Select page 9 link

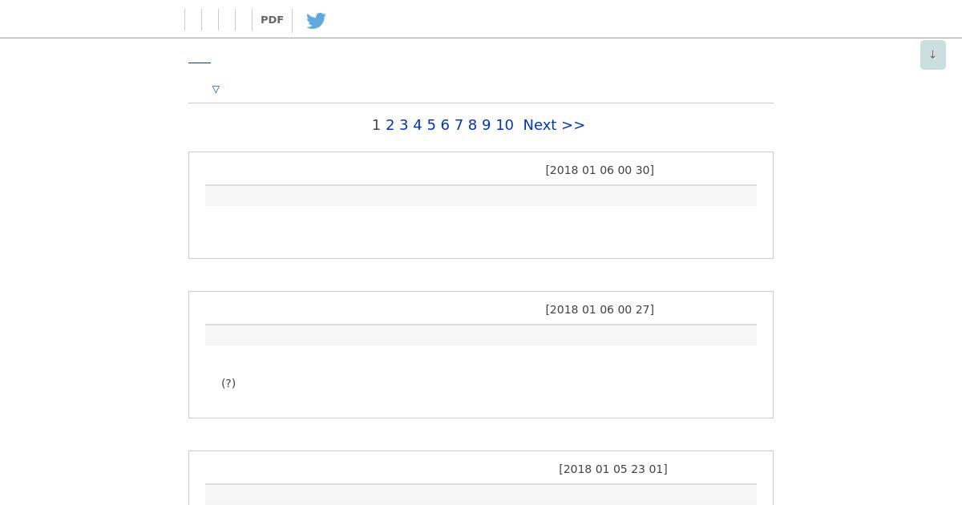(486, 125)
